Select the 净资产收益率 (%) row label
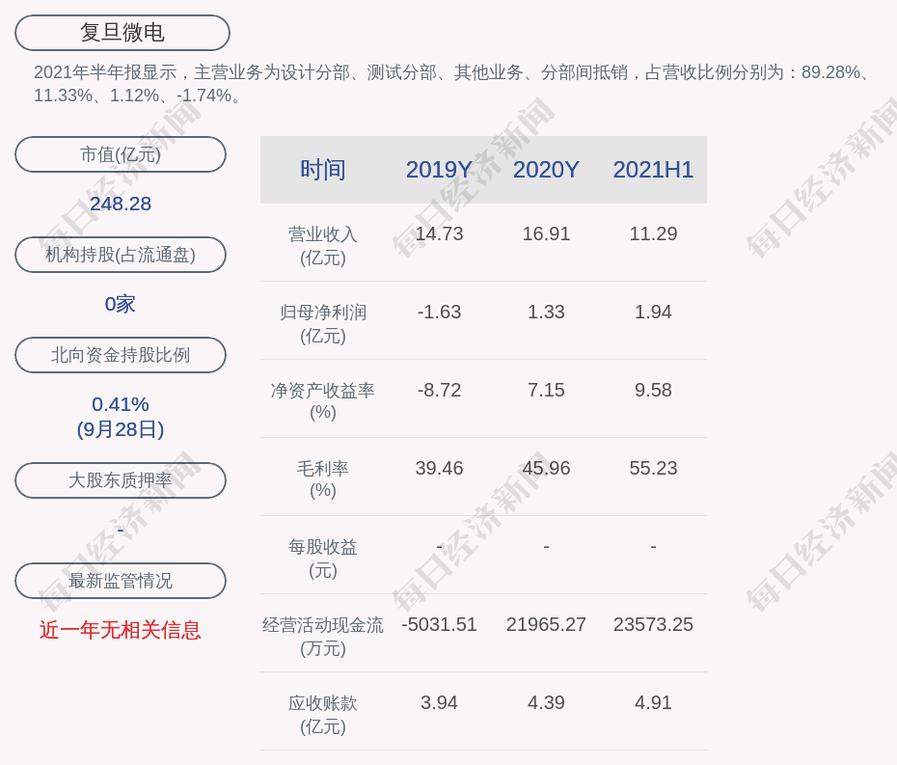Screen dimensions: 897x765 [323, 401]
